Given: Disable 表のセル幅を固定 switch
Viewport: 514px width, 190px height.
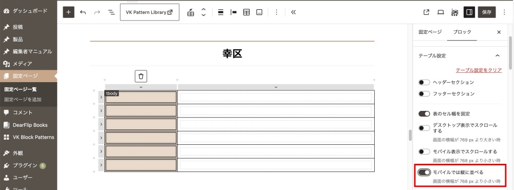Looking at the screenshot, I should pos(424,113).
